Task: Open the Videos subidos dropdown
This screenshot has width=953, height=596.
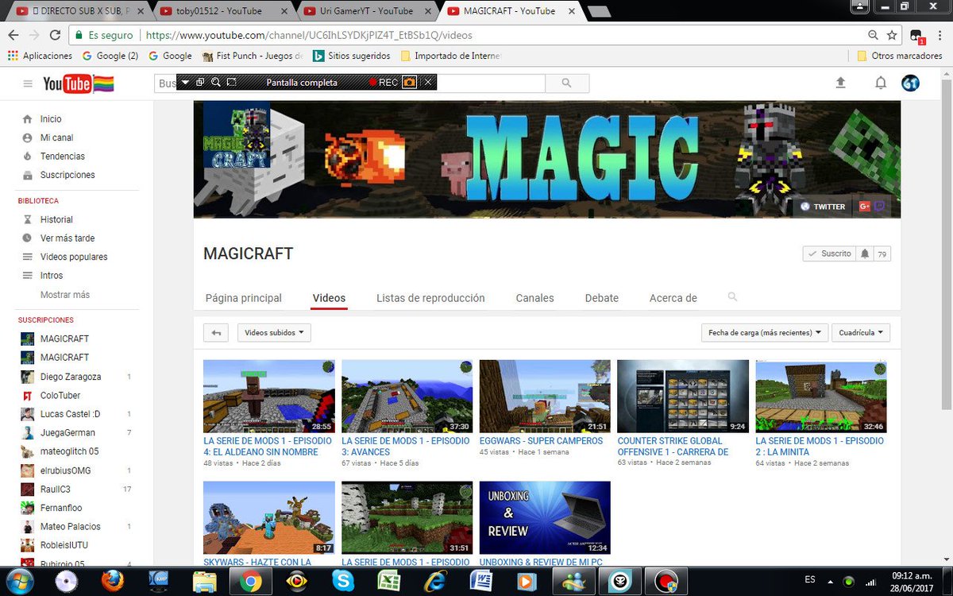Action: coord(274,333)
